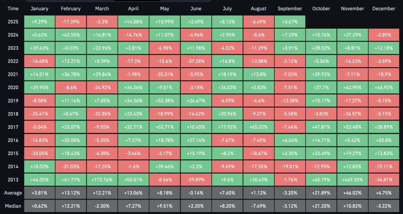
Task: Click May 2021 cell showing -35.31%
Action: pyautogui.click(x=165, y=75)
